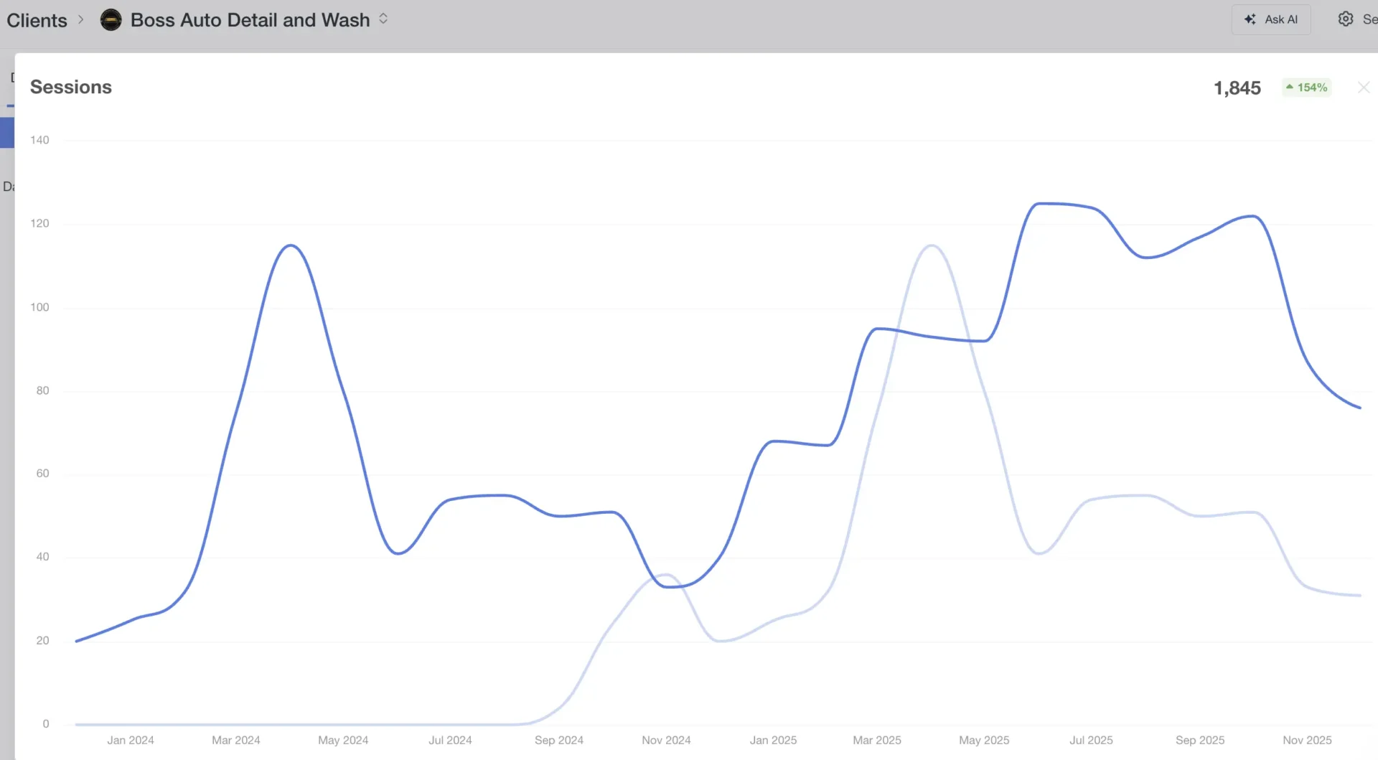
Task: Open the Boss Auto Detail and Wash selector
Action: click(250, 20)
